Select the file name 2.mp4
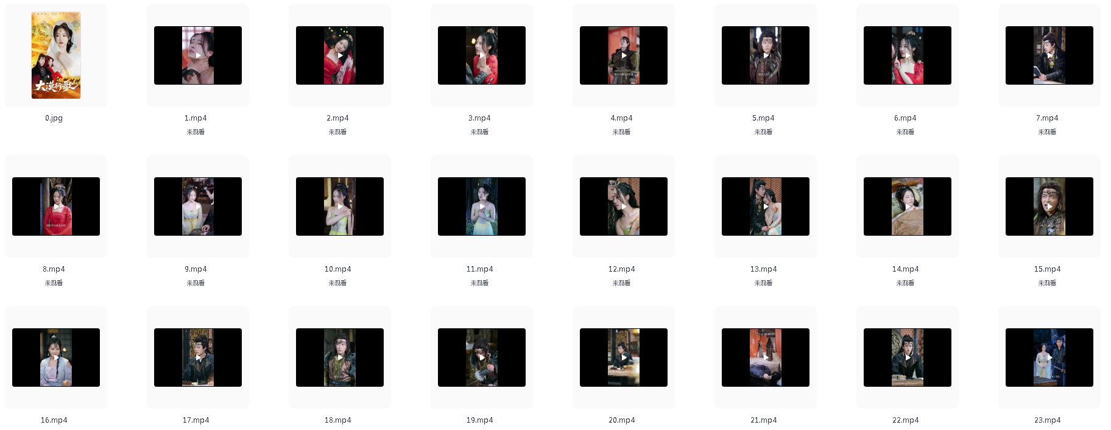The height and width of the screenshot is (430, 1111). tap(337, 118)
